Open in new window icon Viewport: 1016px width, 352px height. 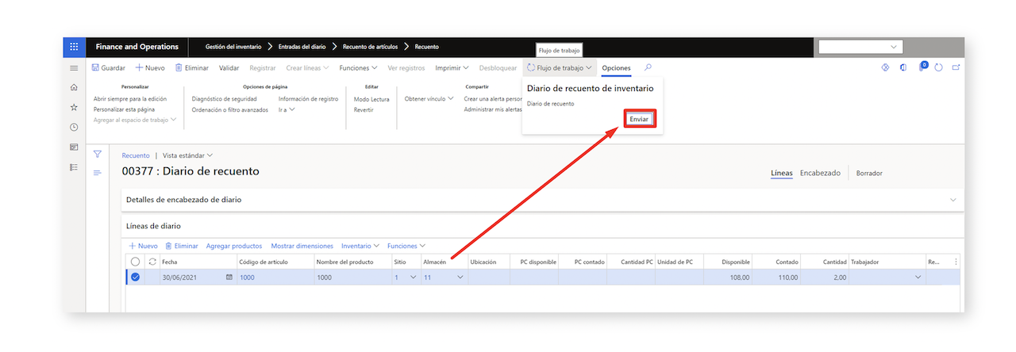[956, 67]
